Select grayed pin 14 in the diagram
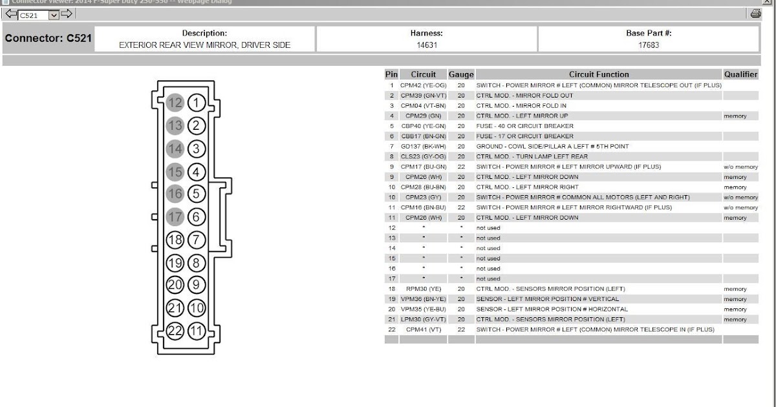This screenshot has width=776, height=407. 175,149
